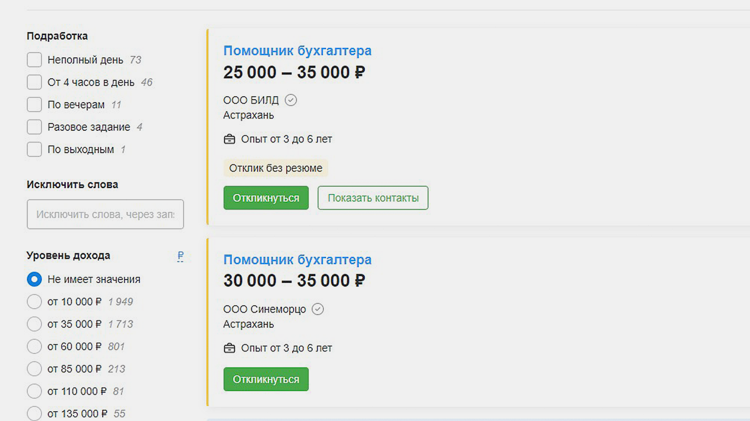Tick the По вечерам checkbox

point(34,105)
